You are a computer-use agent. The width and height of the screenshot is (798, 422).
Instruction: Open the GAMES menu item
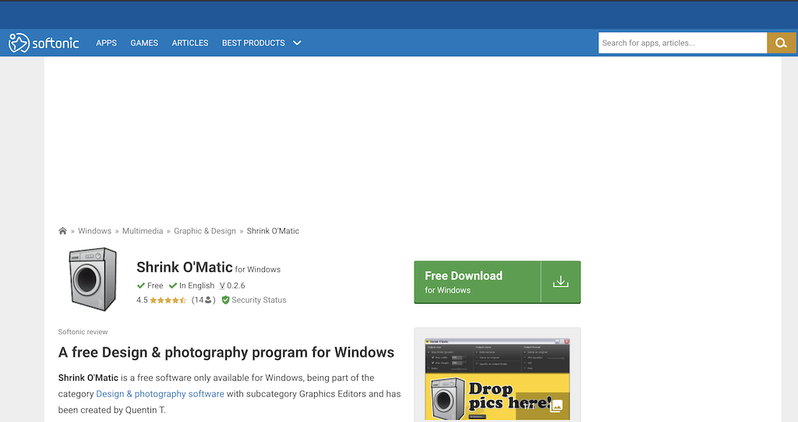coord(144,44)
